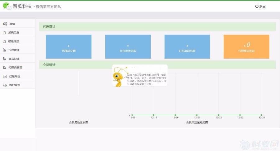Click the 代理统计 section header
Image resolution: width=280 pixels, height=151 pixels.
157,27
